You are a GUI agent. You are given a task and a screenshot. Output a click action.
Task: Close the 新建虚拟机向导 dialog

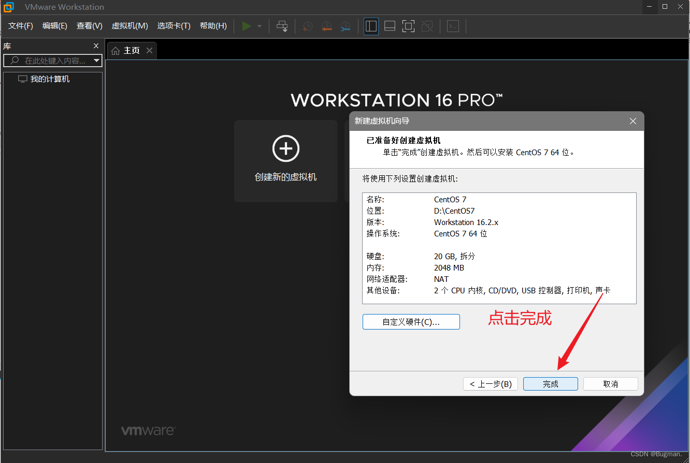click(632, 121)
